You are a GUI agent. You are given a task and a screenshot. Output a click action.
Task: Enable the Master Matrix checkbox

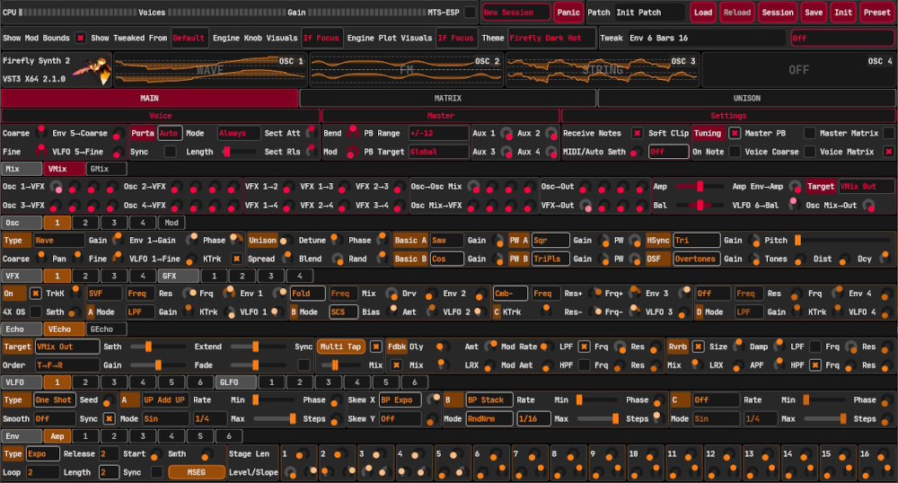point(888,133)
